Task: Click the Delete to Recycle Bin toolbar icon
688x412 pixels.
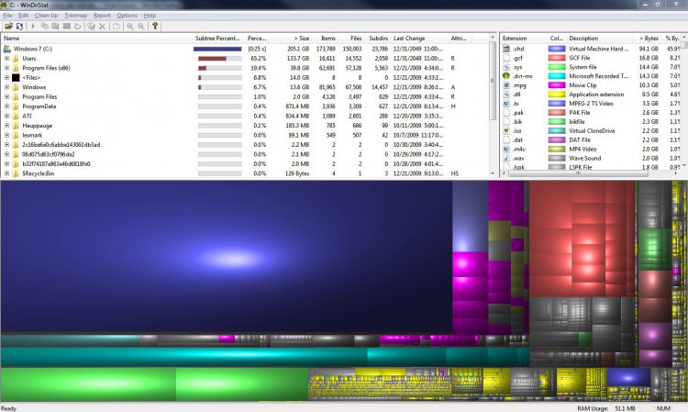Action: tap(91, 27)
